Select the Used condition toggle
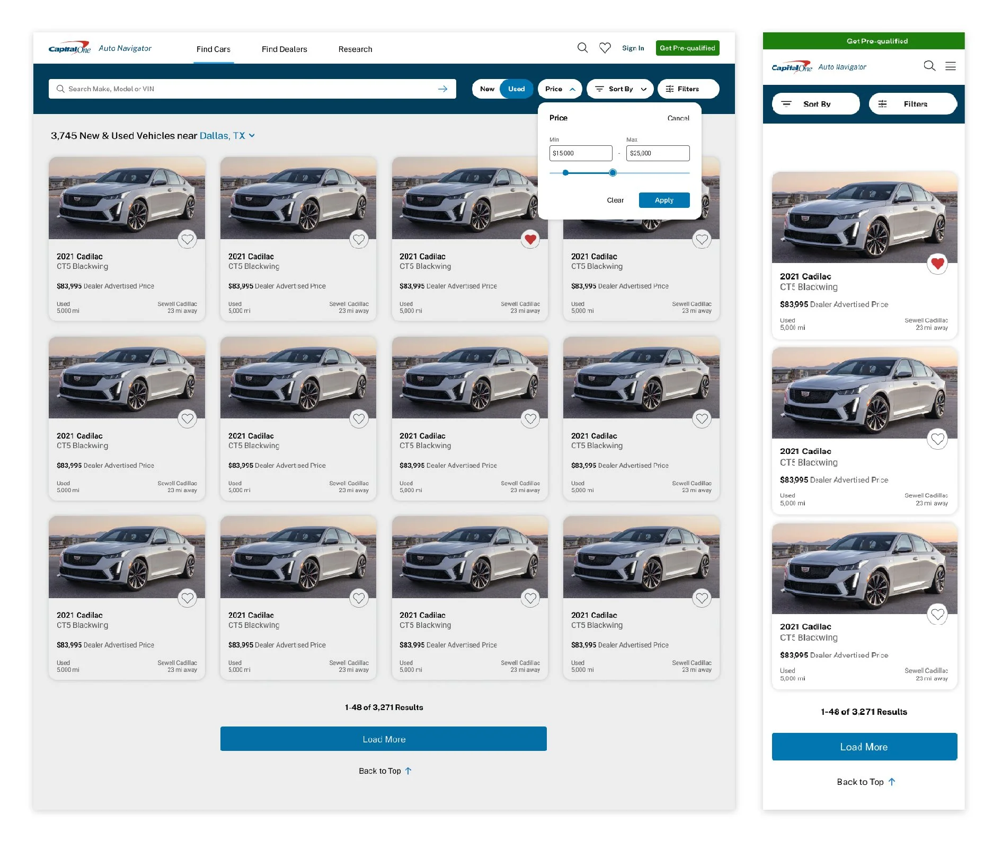The height and width of the screenshot is (849, 993). coord(517,89)
